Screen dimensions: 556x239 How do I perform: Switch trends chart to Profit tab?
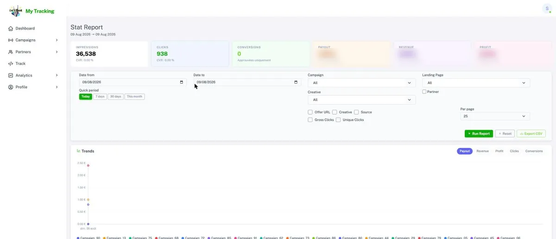coord(499,151)
